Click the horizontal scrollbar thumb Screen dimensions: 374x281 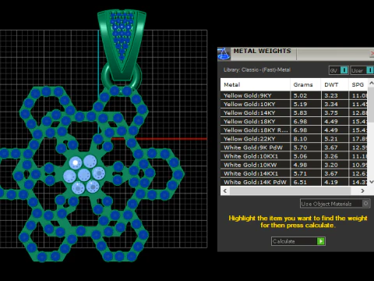[x=290, y=190]
